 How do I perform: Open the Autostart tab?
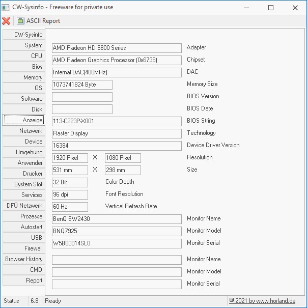(x=23, y=227)
